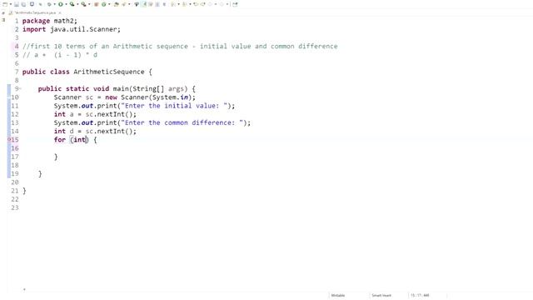Click the Open Type toolbar icon
533x300 pixels.
point(117,4)
